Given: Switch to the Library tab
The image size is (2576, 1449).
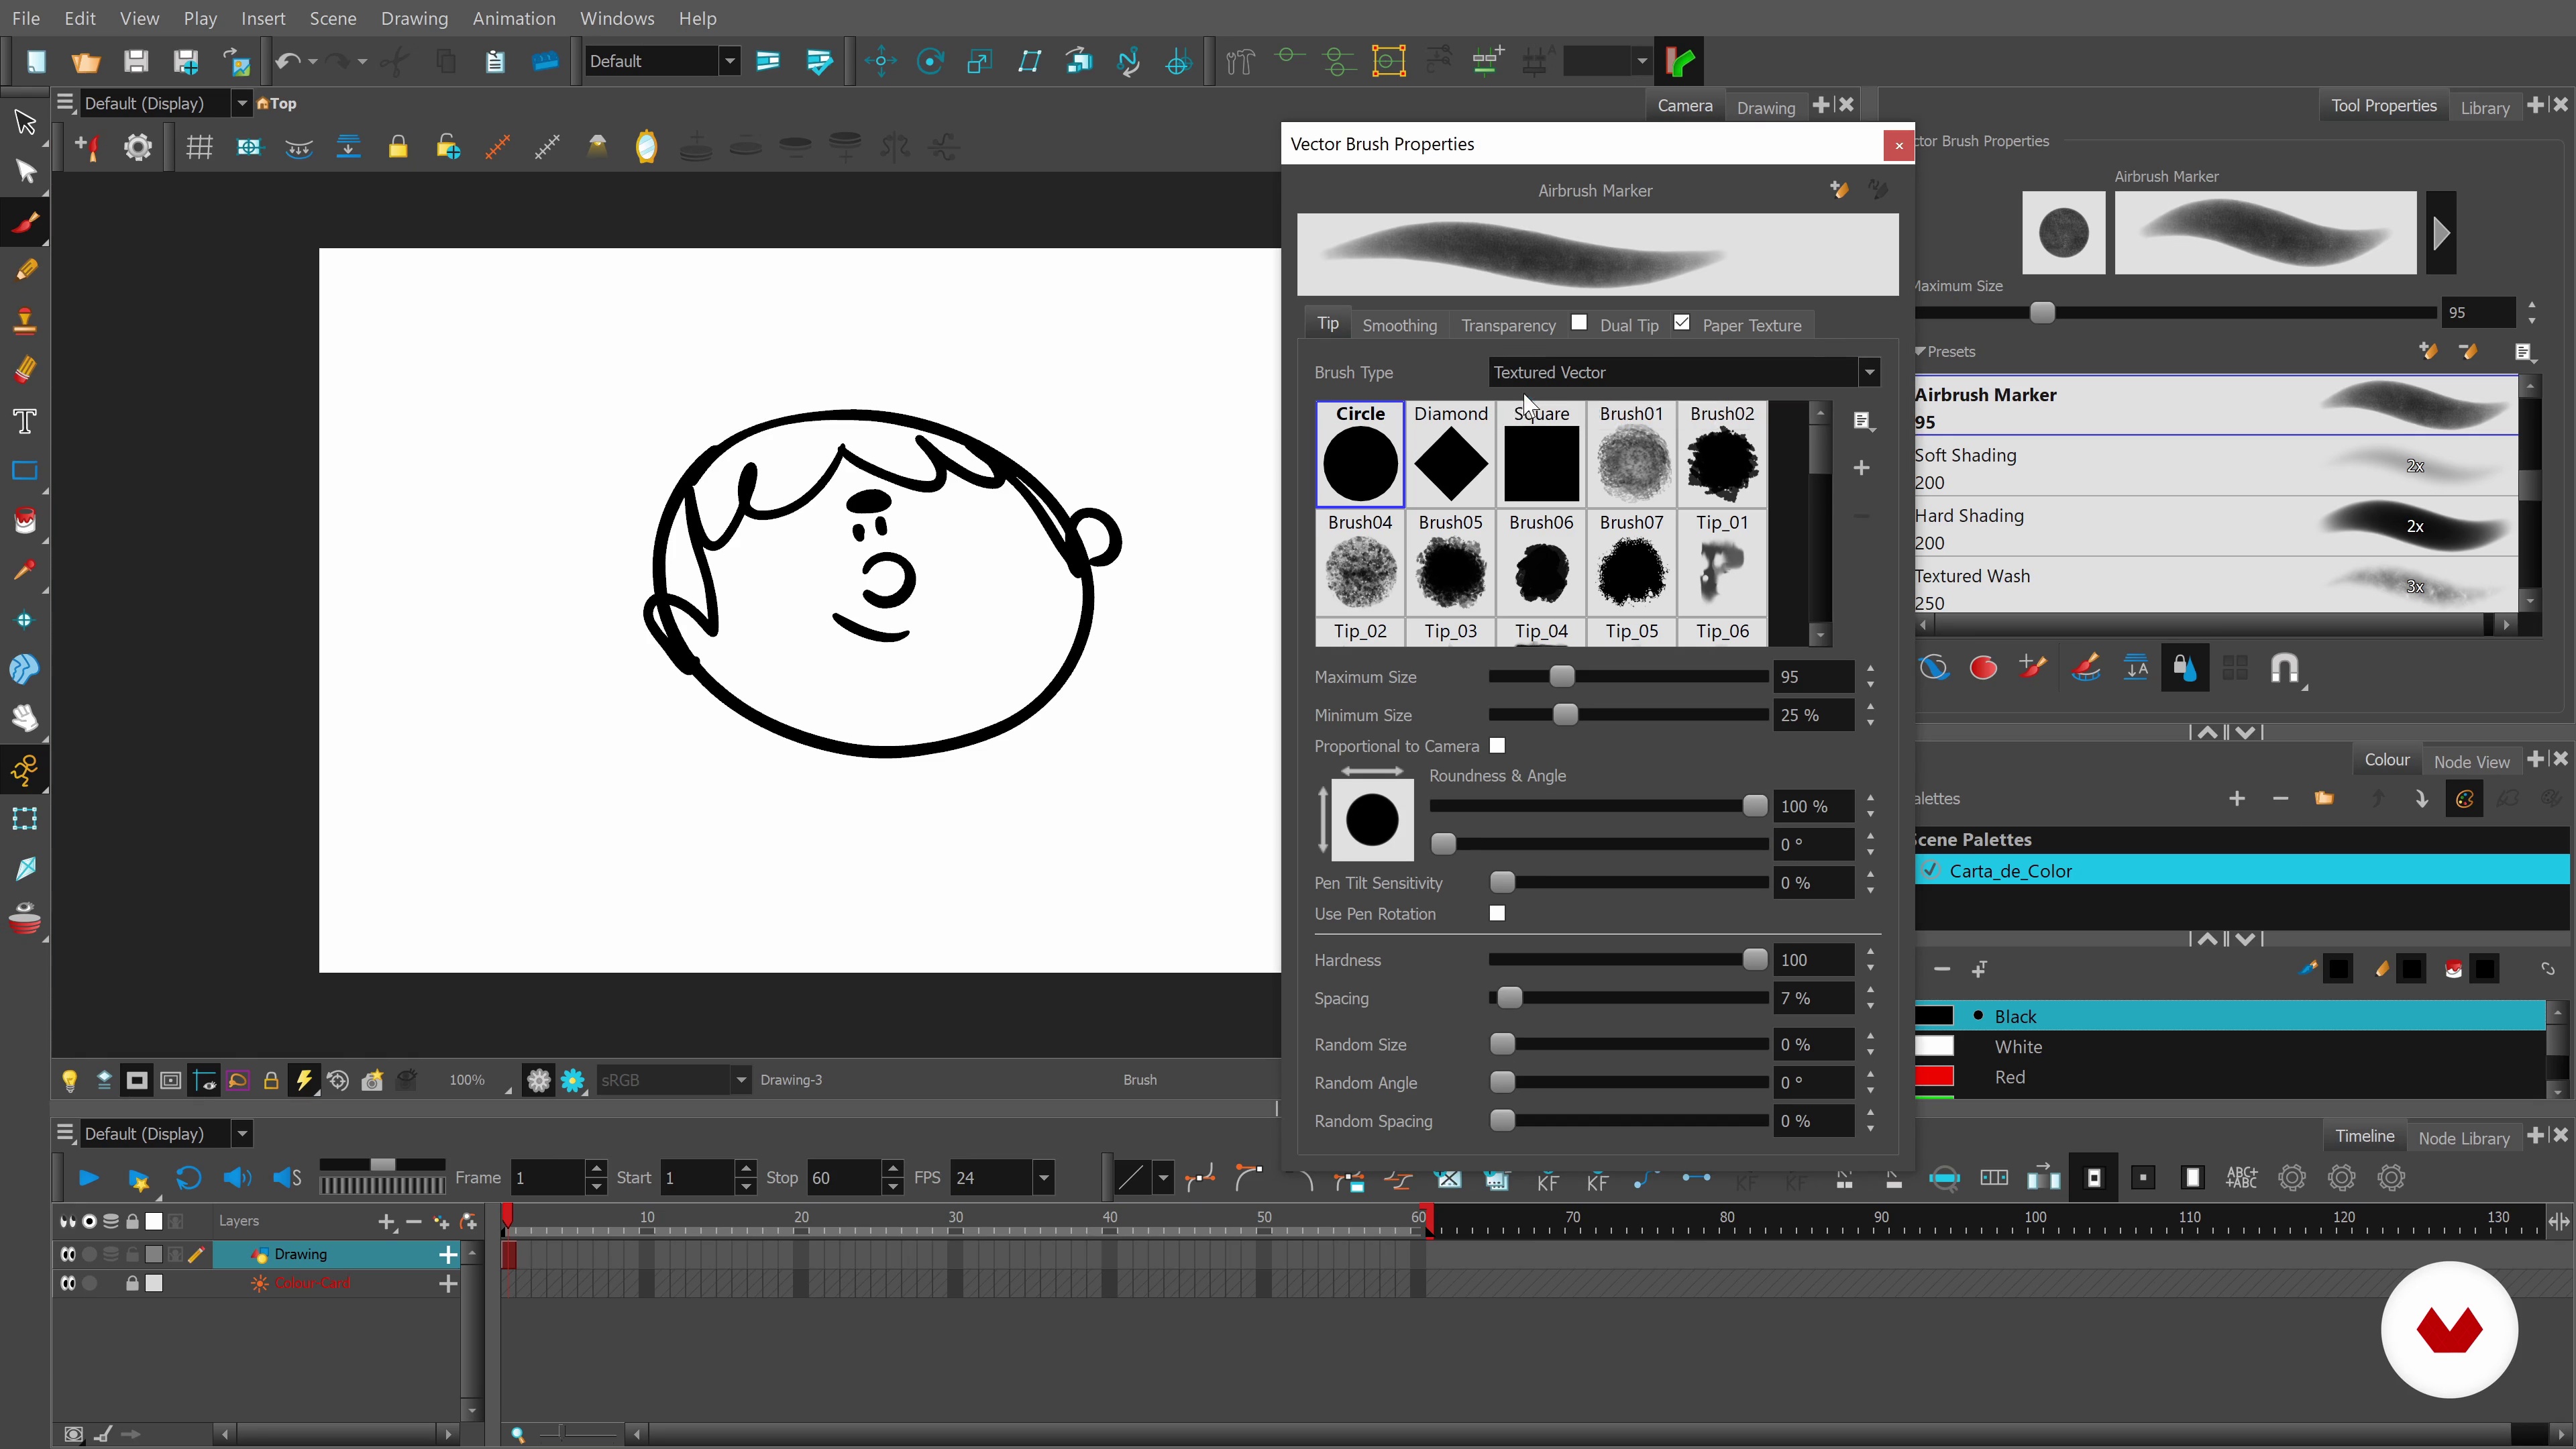Looking at the screenshot, I should pyautogui.click(x=2485, y=107).
